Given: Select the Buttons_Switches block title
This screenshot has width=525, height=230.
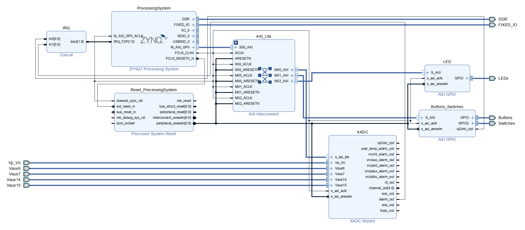Looking at the screenshot, I should [x=447, y=107].
